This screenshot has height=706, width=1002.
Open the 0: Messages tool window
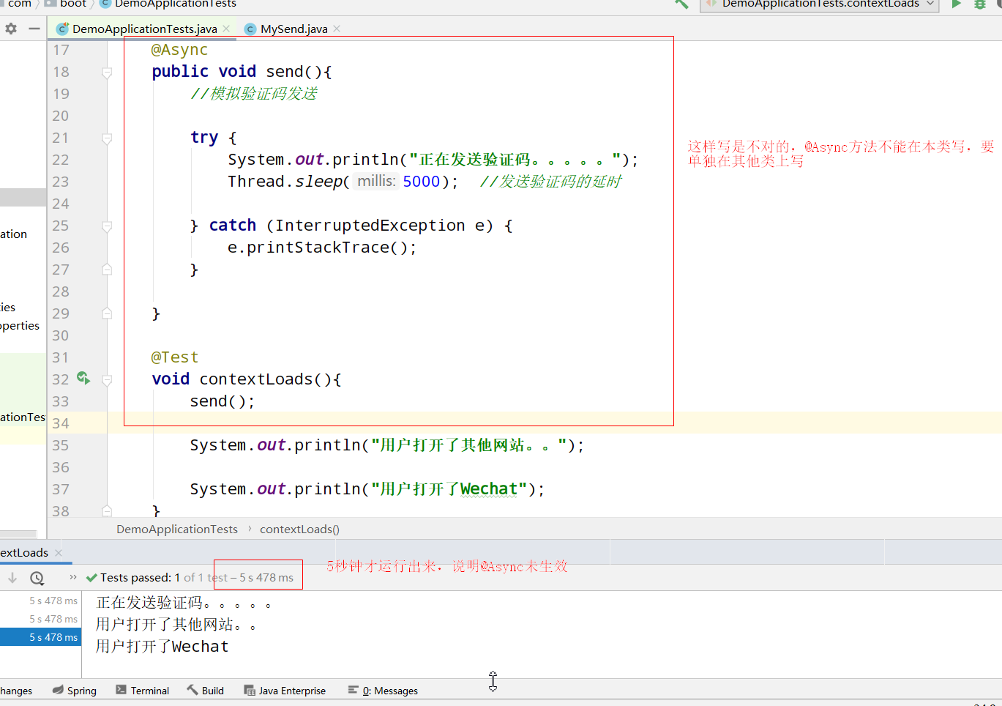point(383,691)
